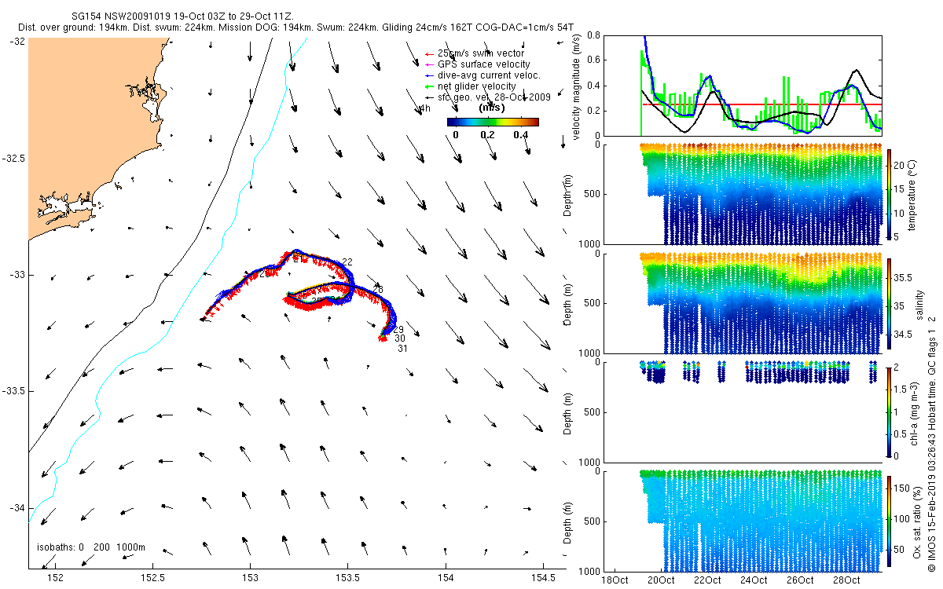Click the '18Oct' time axis tick

pyautogui.click(x=615, y=580)
